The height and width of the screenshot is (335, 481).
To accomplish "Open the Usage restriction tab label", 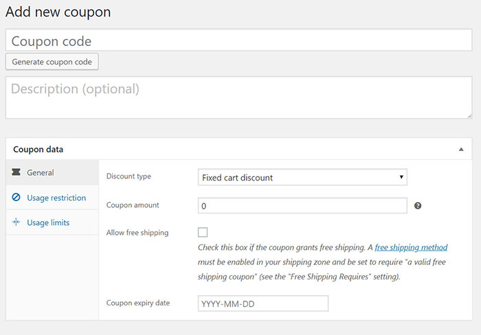I will coord(56,198).
